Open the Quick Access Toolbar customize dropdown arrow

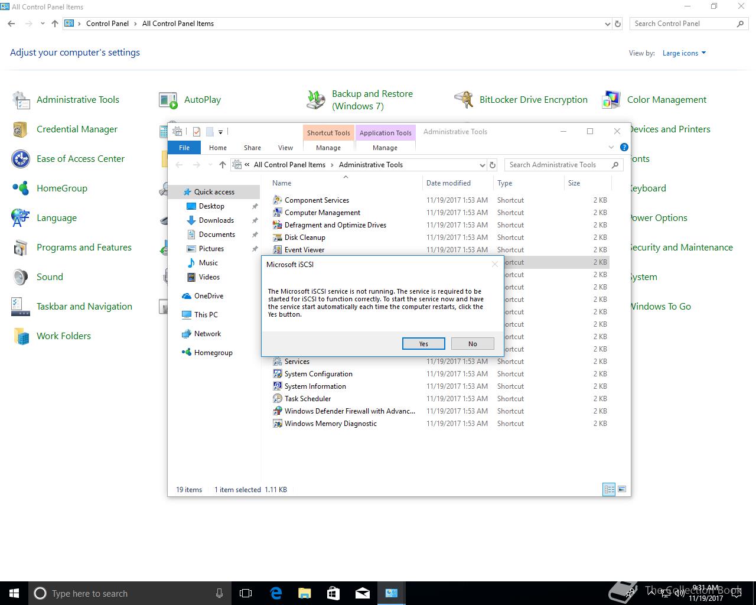220,132
